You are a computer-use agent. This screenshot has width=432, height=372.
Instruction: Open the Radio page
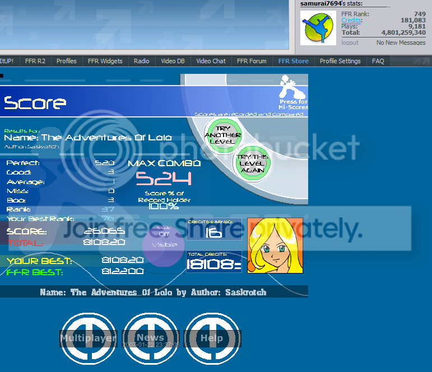coord(141,61)
